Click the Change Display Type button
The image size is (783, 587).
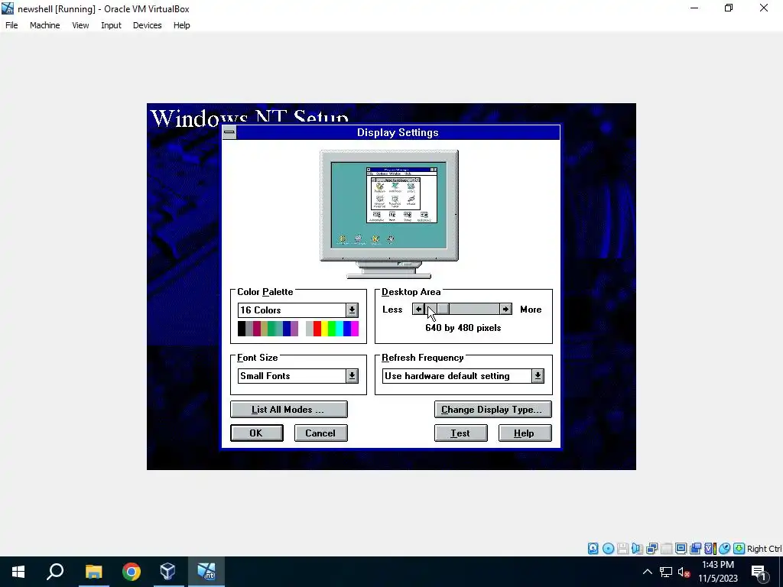(493, 410)
